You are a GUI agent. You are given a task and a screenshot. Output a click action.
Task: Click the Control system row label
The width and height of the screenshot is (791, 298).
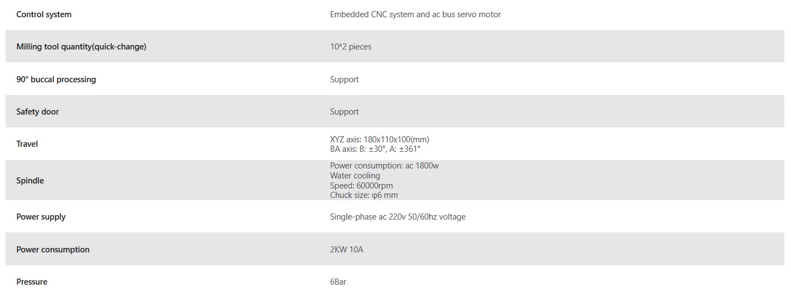pyautogui.click(x=44, y=14)
